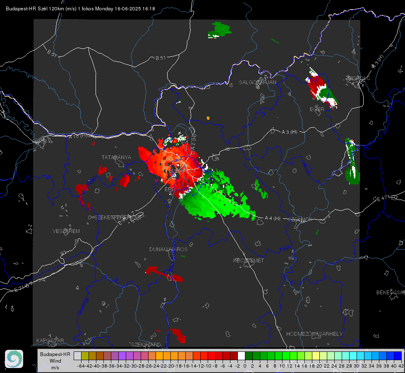This screenshot has width=405, height=373.
Task: Pick the bright green swatch between 10 and 12
Action: [x=286, y=356]
